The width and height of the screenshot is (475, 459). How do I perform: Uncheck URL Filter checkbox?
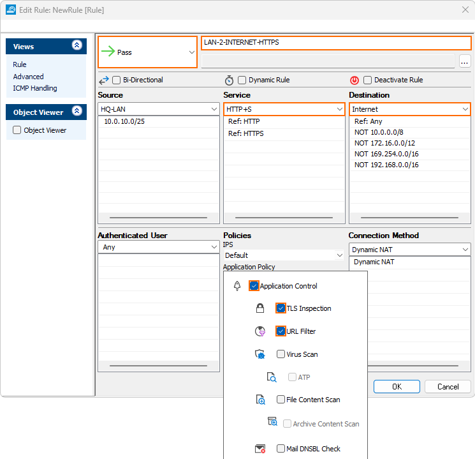[281, 331]
